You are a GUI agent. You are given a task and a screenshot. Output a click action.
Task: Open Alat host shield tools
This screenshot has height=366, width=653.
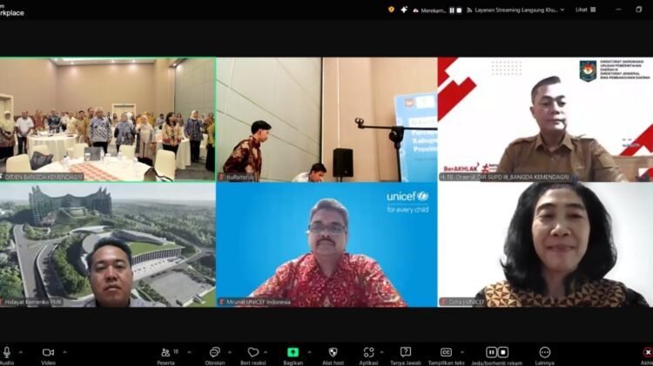click(333, 353)
